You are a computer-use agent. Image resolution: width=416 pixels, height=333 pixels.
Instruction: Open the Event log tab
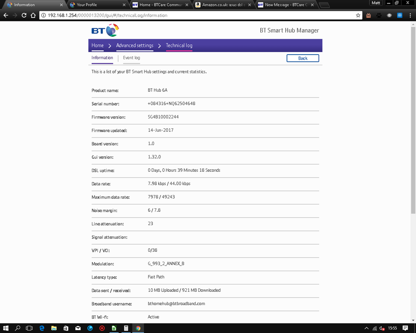pos(131,58)
